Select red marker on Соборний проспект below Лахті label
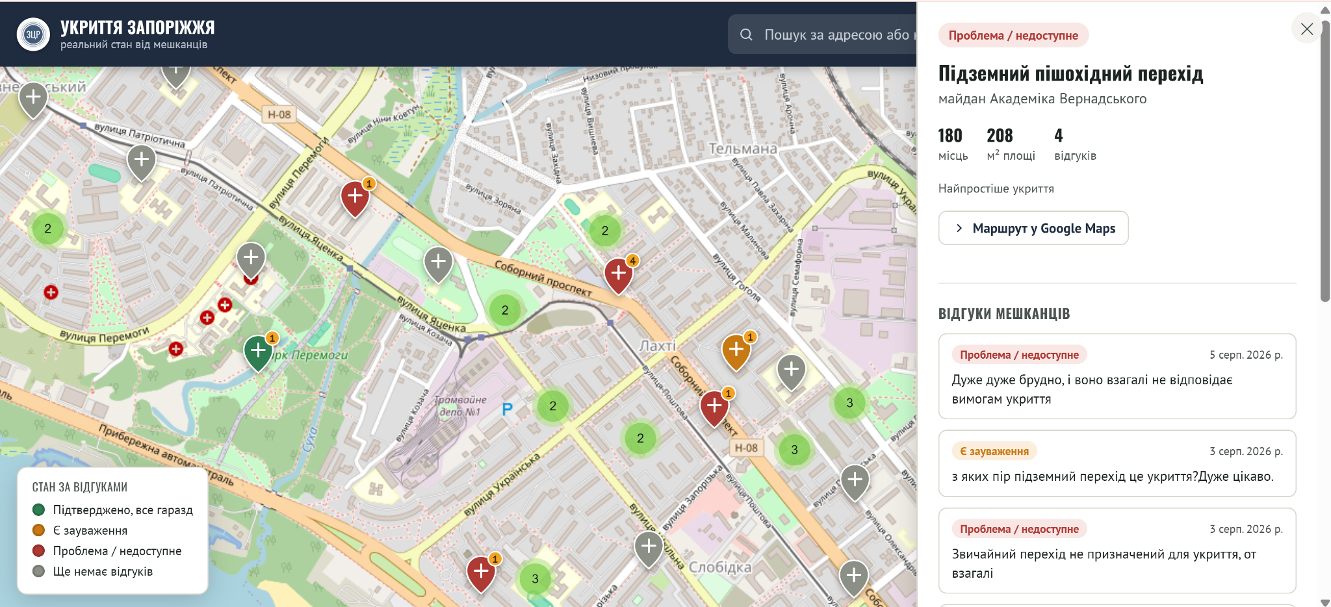Screen dimensions: 1331x607 714,407
